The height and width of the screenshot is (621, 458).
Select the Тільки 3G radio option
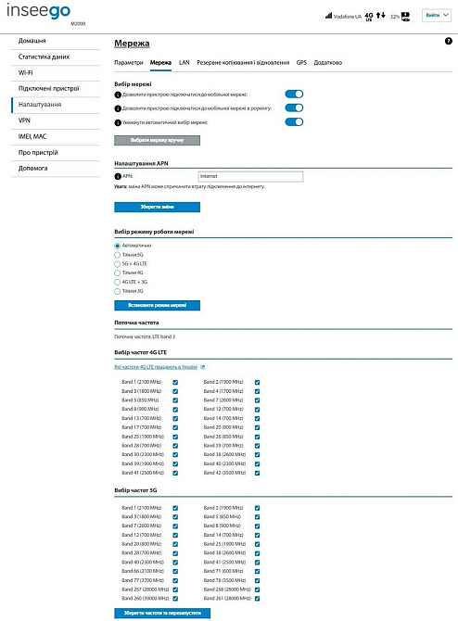tap(117, 291)
